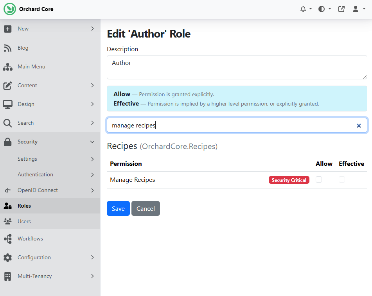This screenshot has width=372, height=296.
Task: Expand the Design menu chevron
Action: pyautogui.click(x=93, y=104)
